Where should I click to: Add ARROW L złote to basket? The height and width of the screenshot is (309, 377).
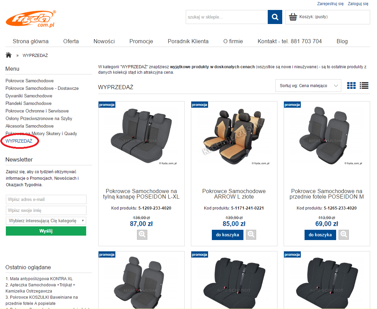[x=227, y=235]
